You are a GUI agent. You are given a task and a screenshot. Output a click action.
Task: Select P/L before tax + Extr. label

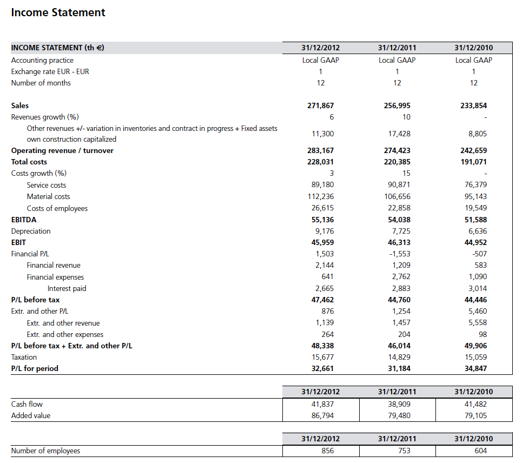point(71,346)
